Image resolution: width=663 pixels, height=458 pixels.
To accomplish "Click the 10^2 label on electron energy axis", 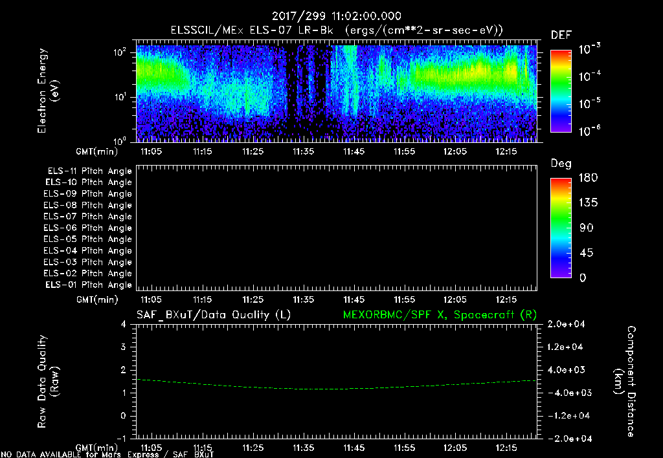I will click(x=120, y=52).
